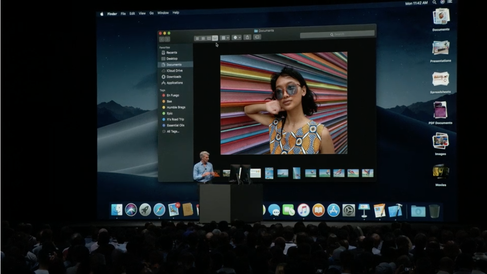Go forward with the Finder forward arrow

tap(168, 39)
